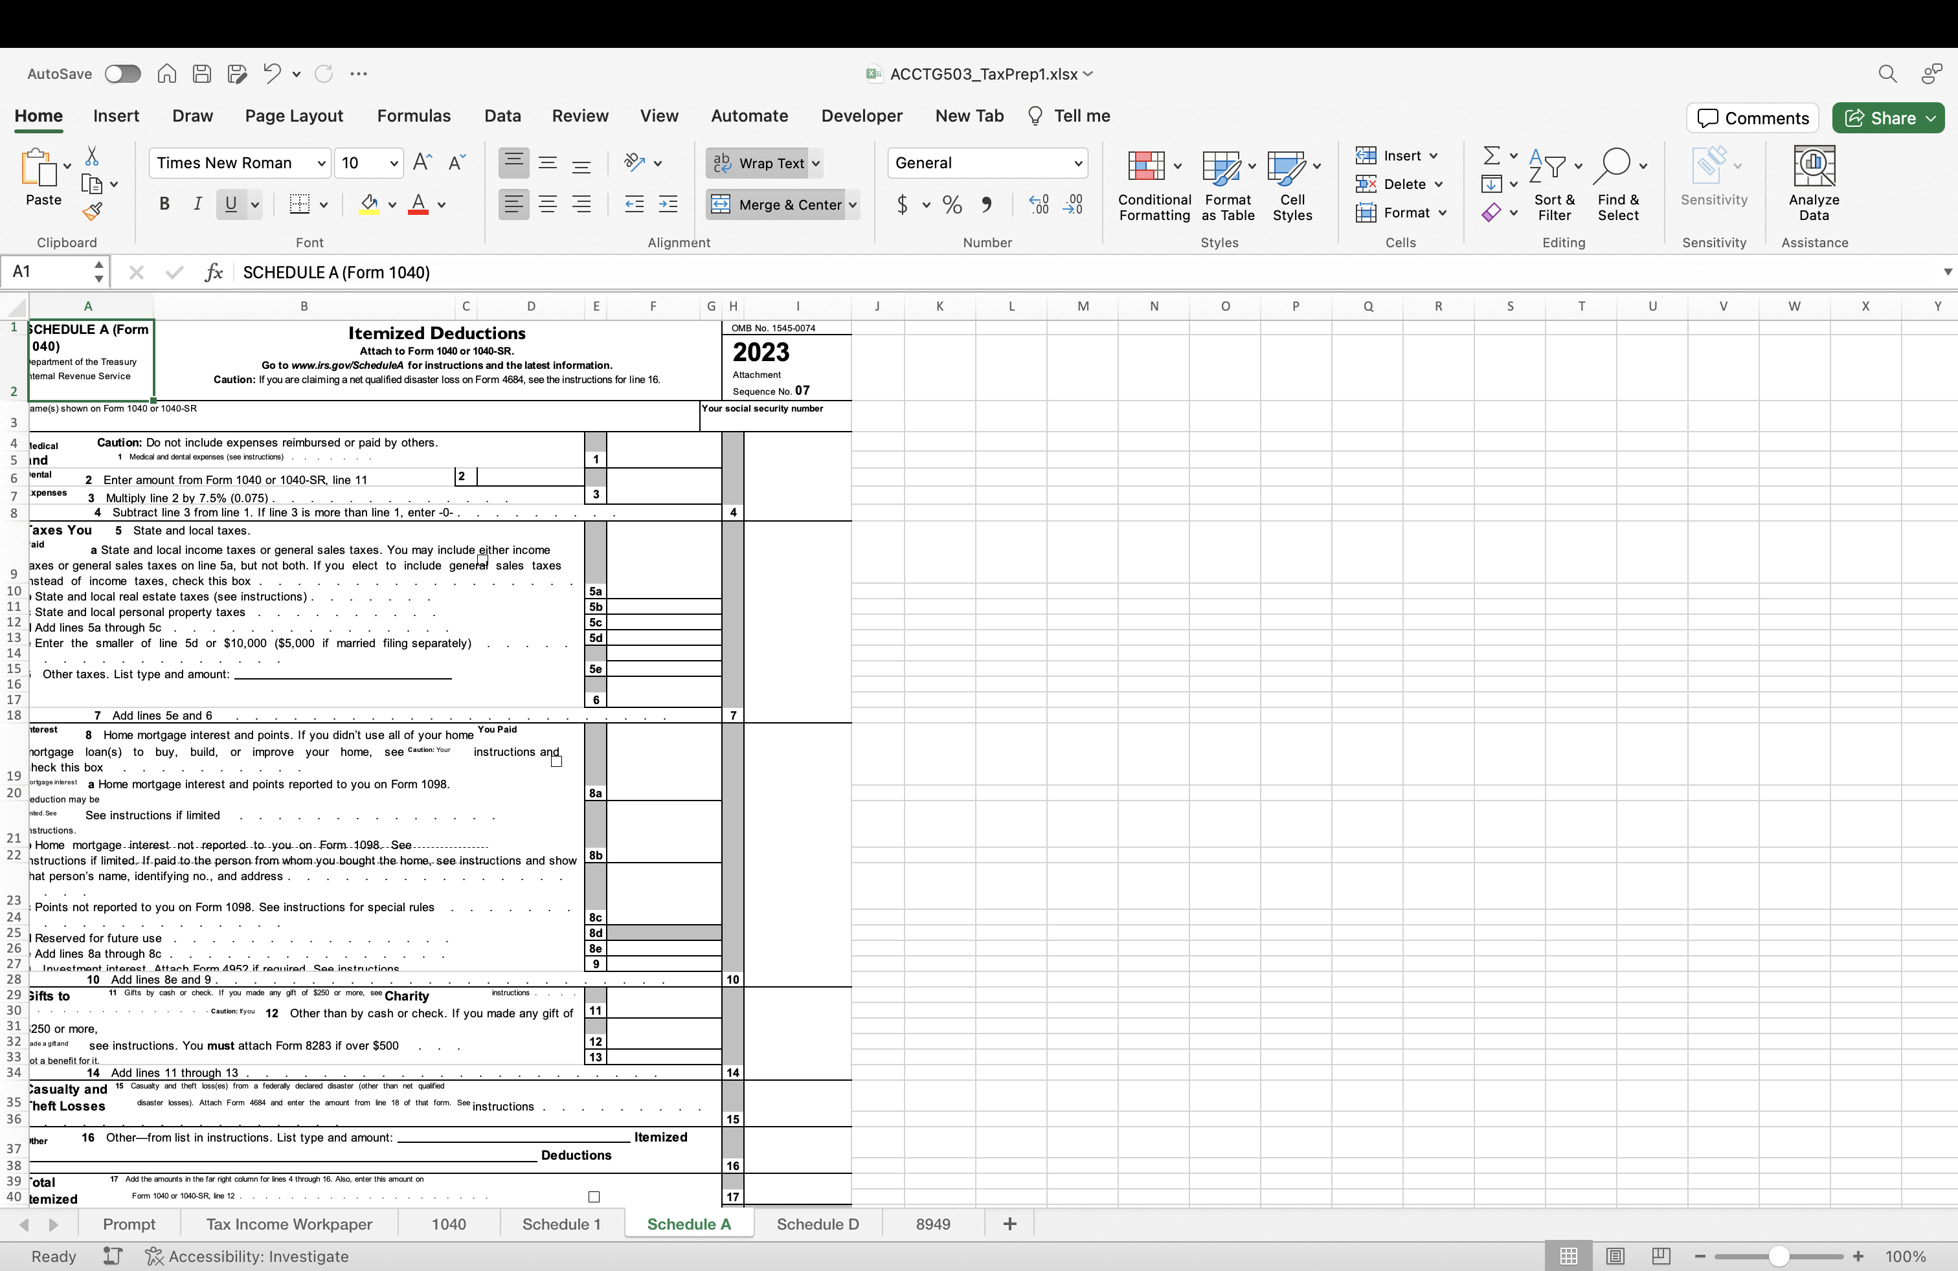Expand the General number format dropdown
Screen dimensions: 1958x1271
pos(1077,163)
